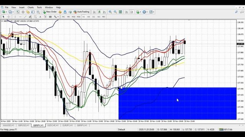Screen dimensions: 245x137
Task: Open the File menu
Action: pos(7,7)
